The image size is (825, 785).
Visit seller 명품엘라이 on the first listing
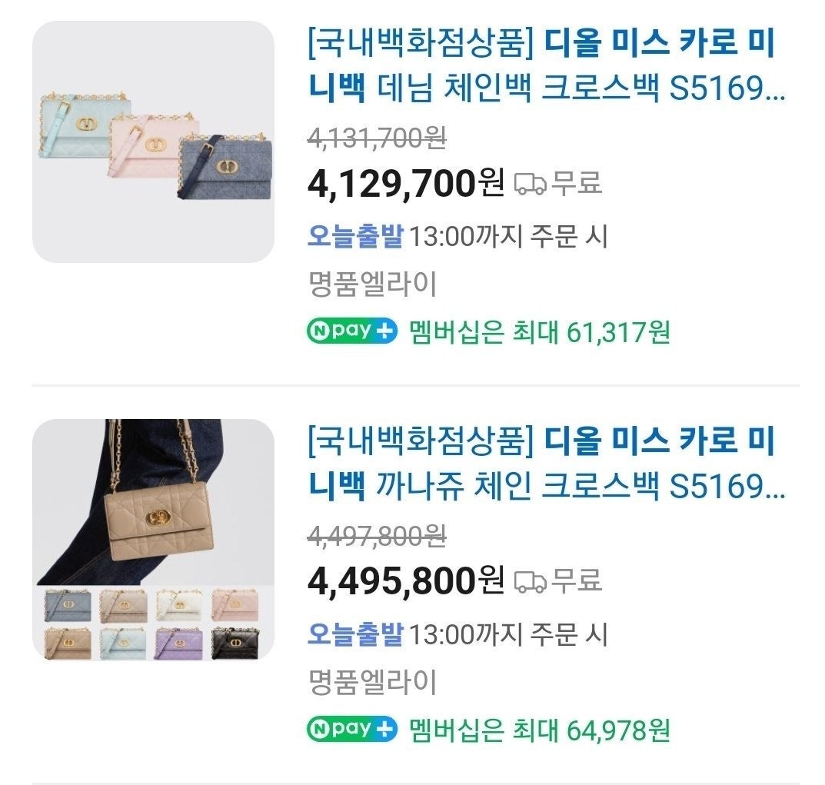tap(372, 285)
